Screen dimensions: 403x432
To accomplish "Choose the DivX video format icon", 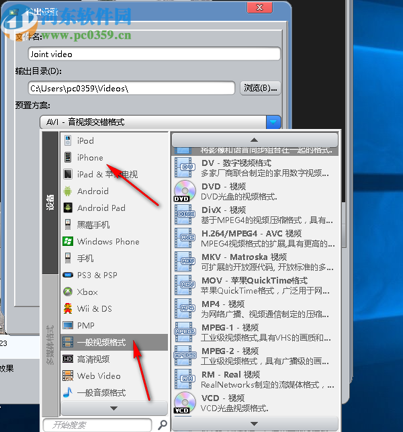I will pyautogui.click(x=185, y=214).
